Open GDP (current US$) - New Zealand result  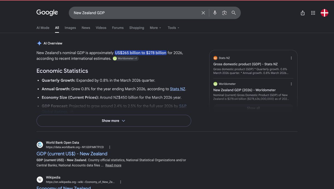pyautogui.click(x=72, y=154)
